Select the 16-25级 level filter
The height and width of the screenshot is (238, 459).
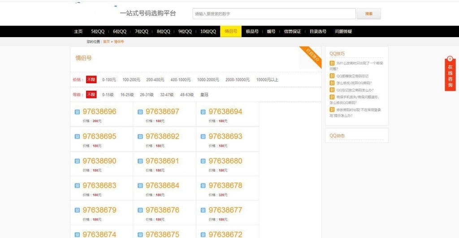pos(127,95)
